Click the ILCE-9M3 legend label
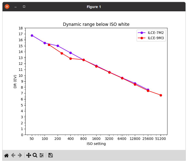The width and height of the screenshot is (188, 163). (x=156, y=38)
